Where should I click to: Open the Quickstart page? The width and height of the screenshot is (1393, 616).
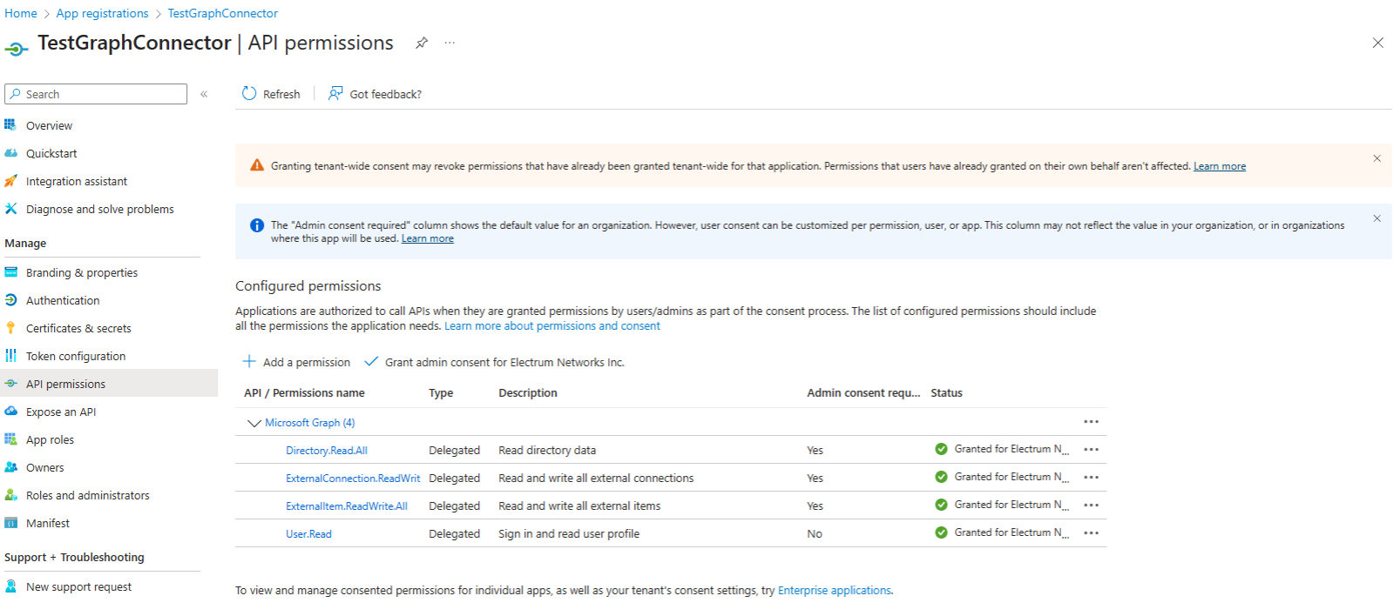[x=51, y=153]
